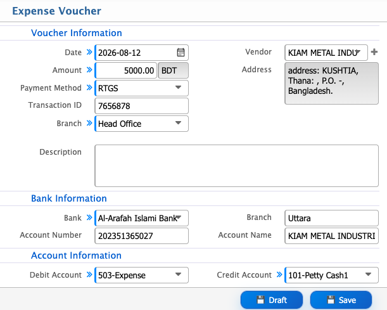387x310 pixels.
Task: Click the Description label
Action: point(60,152)
